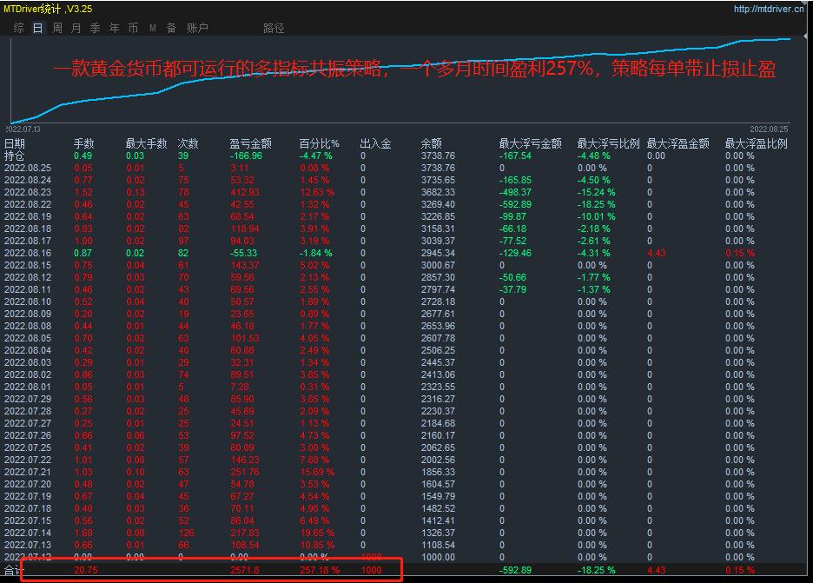Click the chart end date label 2022.08.25
Image resolution: width=813 pixels, height=583 pixels.
click(x=769, y=129)
